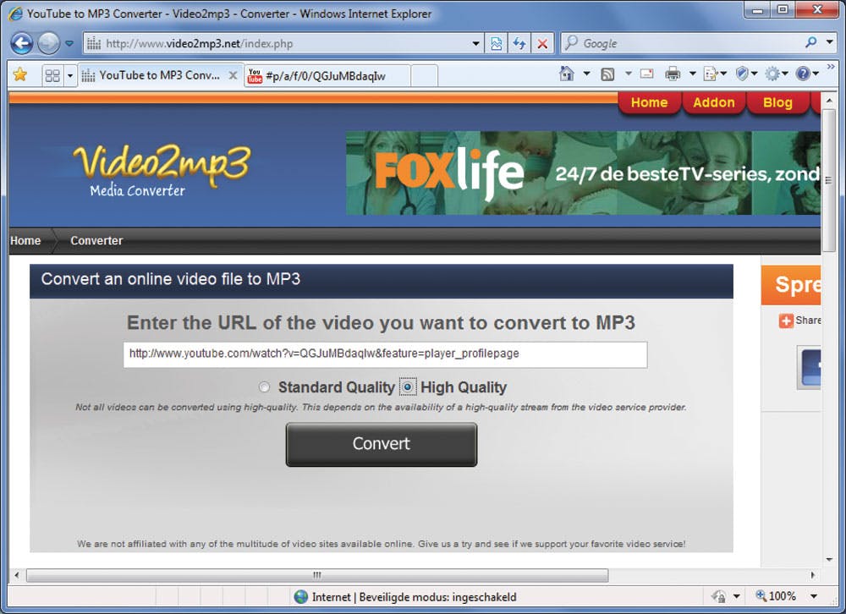Click the status bar privacy lock icon
846x614 pixels.
tap(718, 596)
